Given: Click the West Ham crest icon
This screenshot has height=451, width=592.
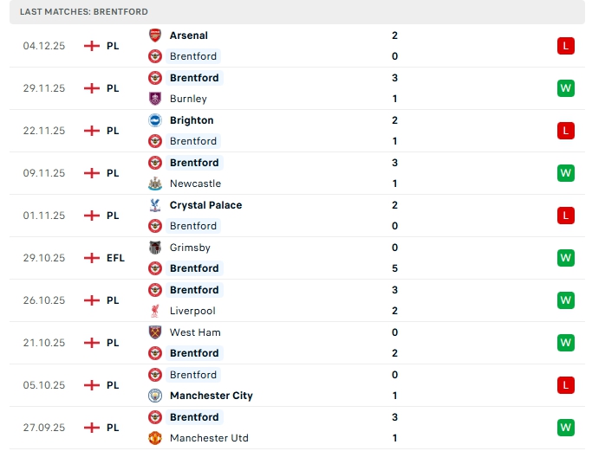Looking at the screenshot, I should pos(155,332).
